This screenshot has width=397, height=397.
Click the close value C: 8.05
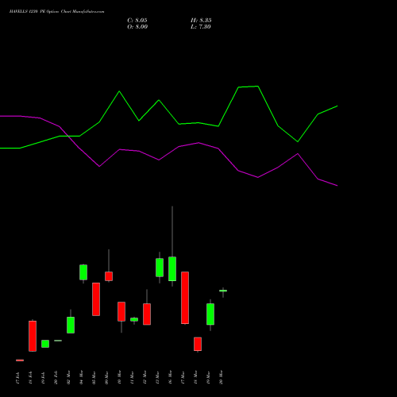click(x=137, y=21)
